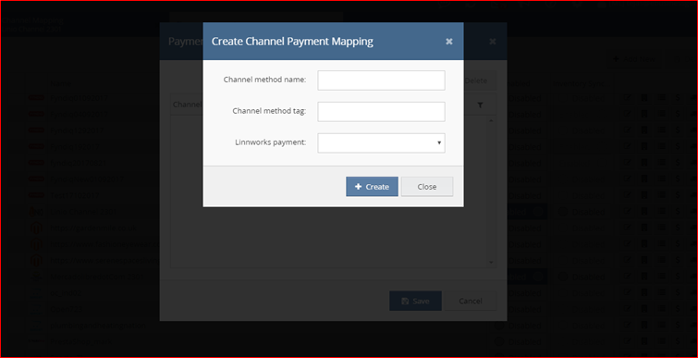
Task: Open edit icon for UnioChannel 2301 row
Action: [628, 212]
